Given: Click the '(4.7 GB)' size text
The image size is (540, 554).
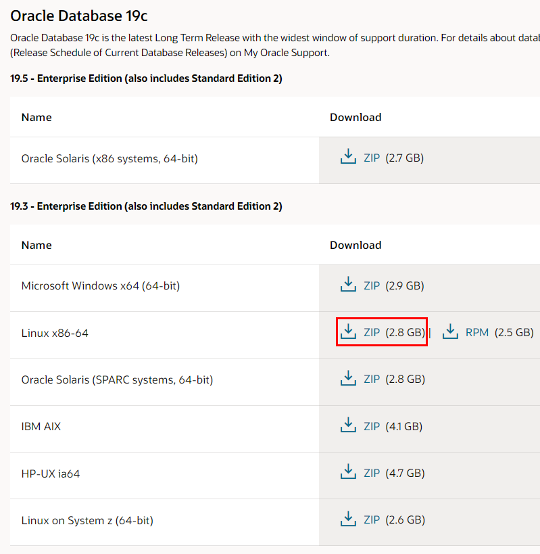Looking at the screenshot, I should tap(405, 473).
